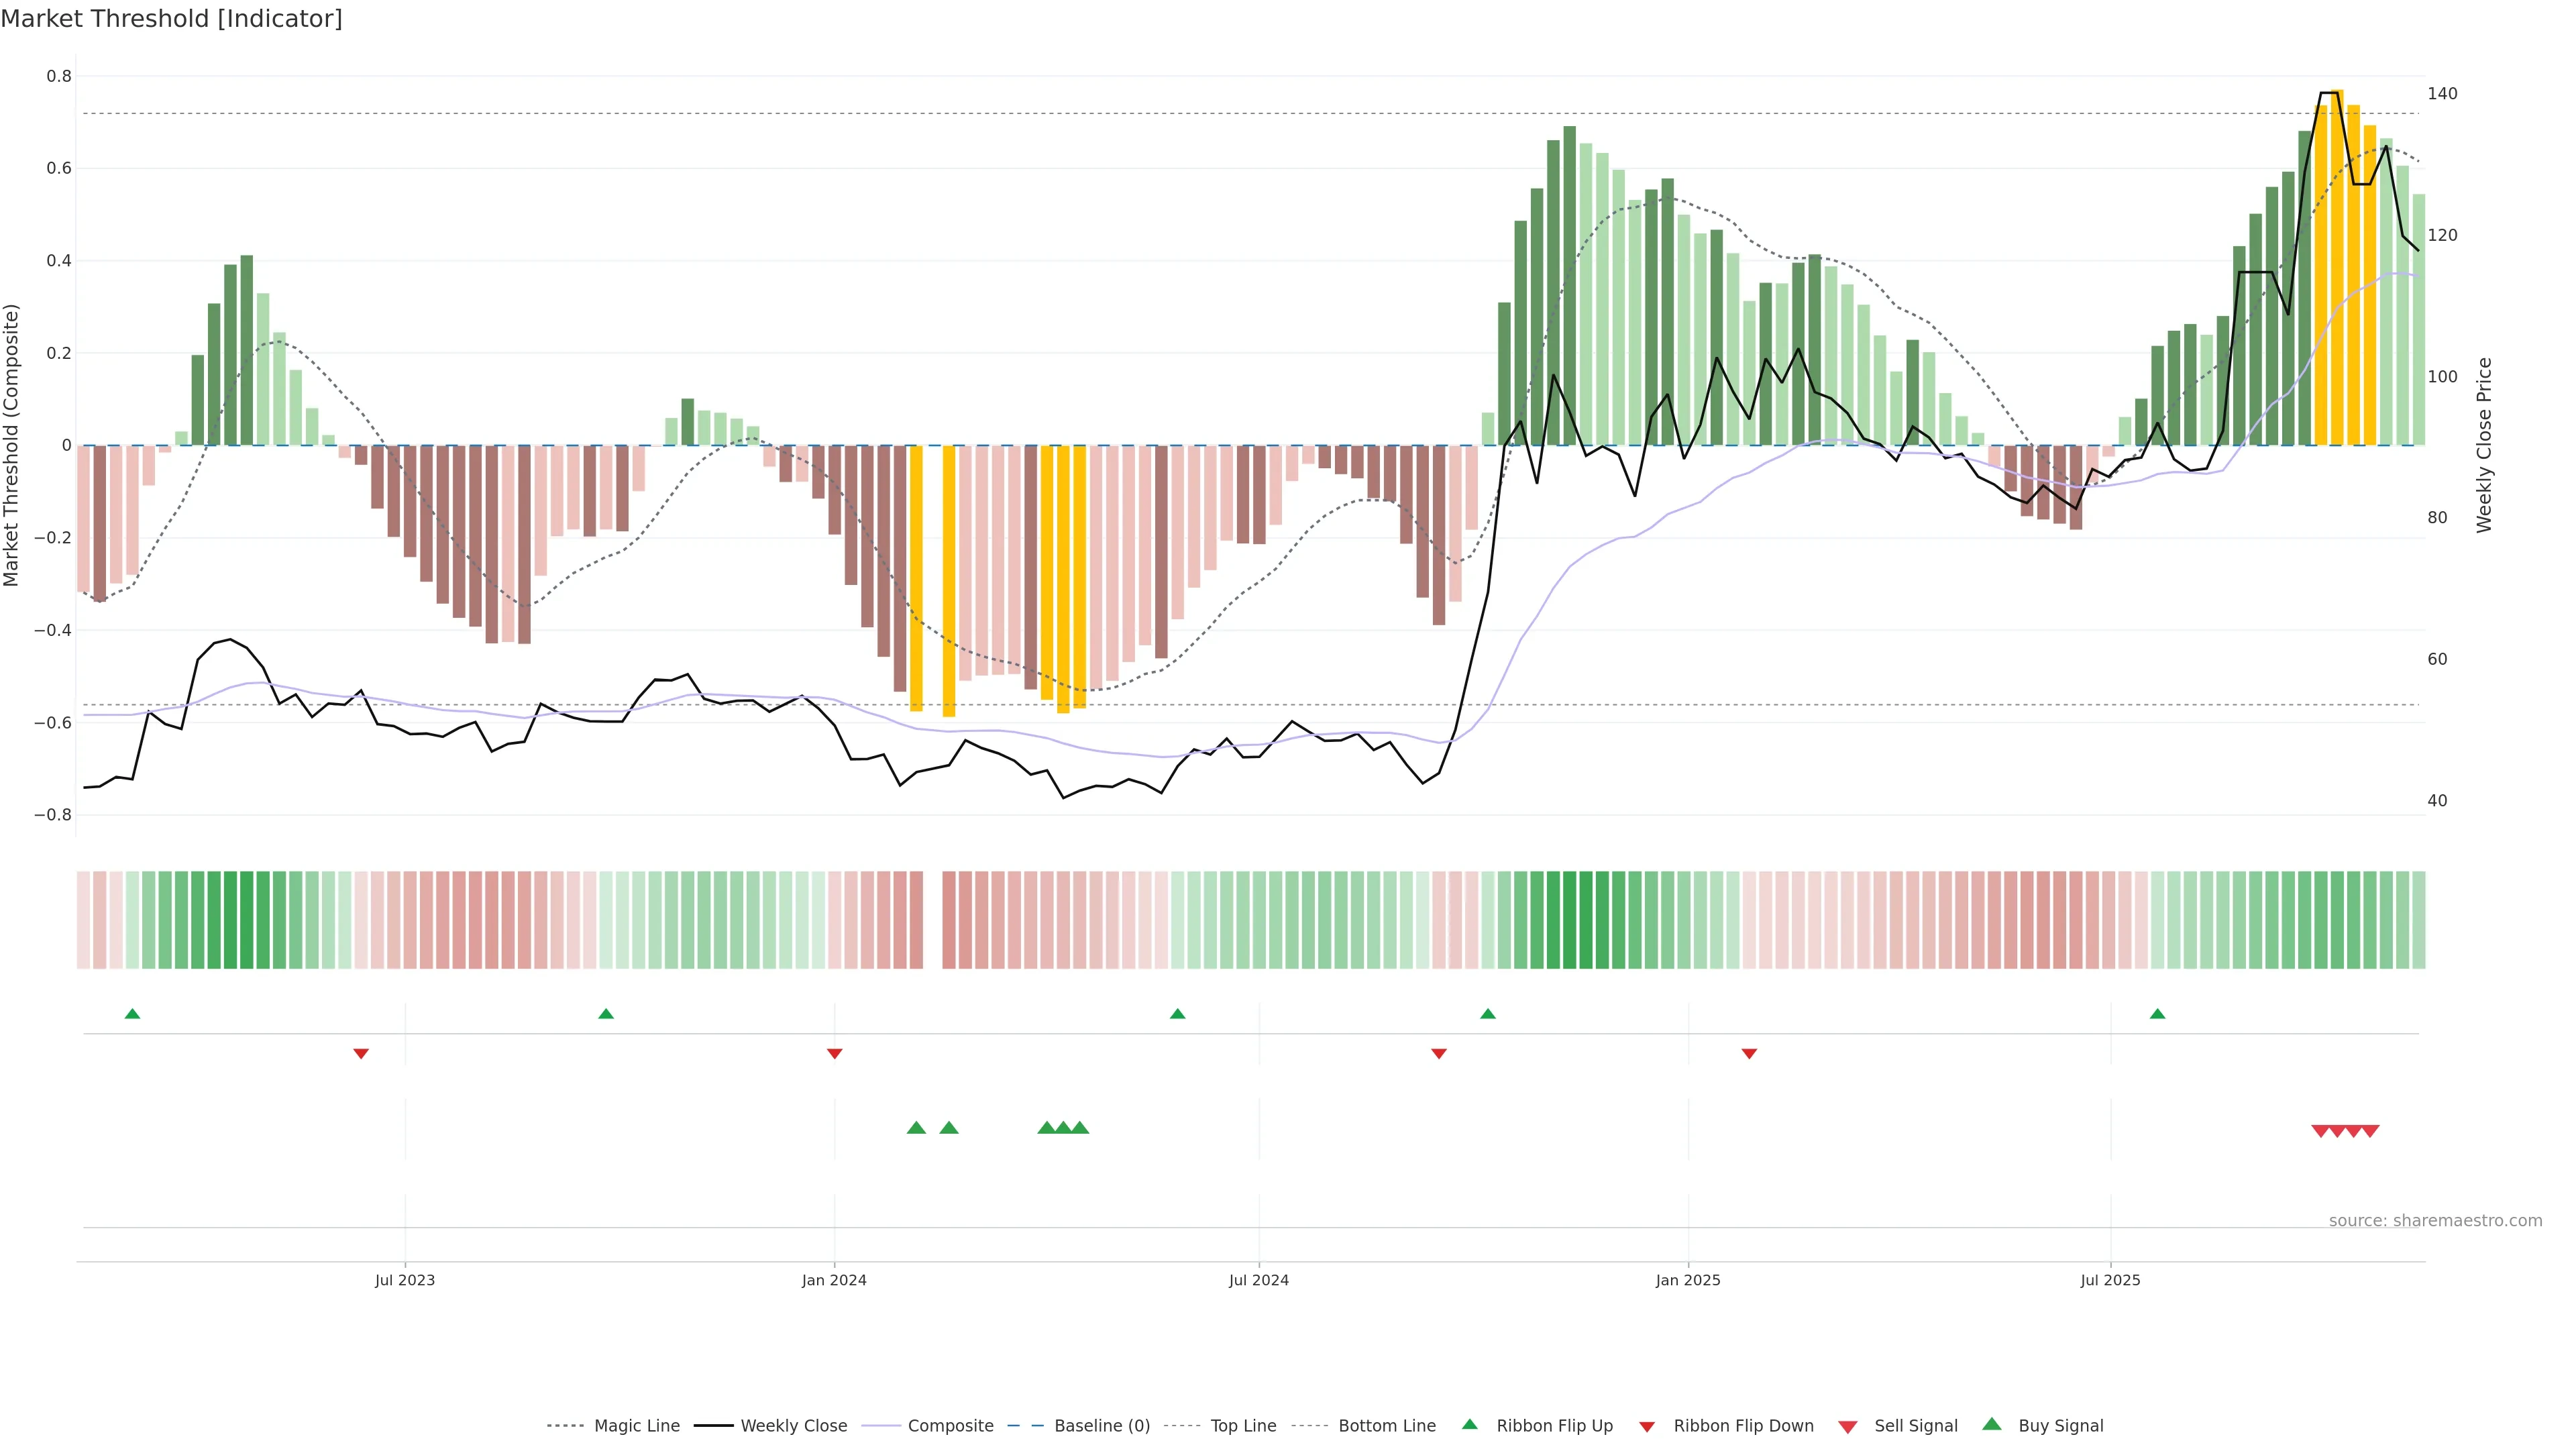Screen dimensions: 2576x1449
Task: Click the Ribbon Flip Up legend triangle
Action: (x=1469, y=1424)
